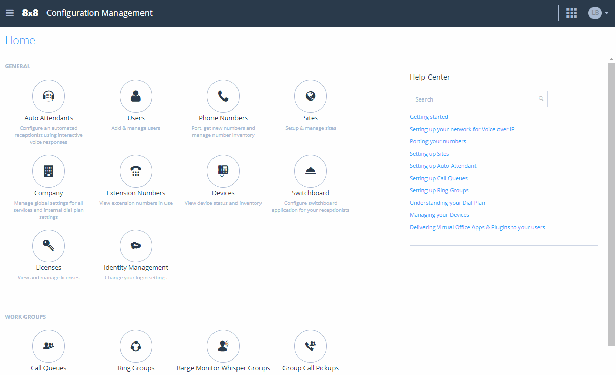Open the Call Queues group icon
Image resolution: width=616 pixels, height=375 pixels.
49,346
